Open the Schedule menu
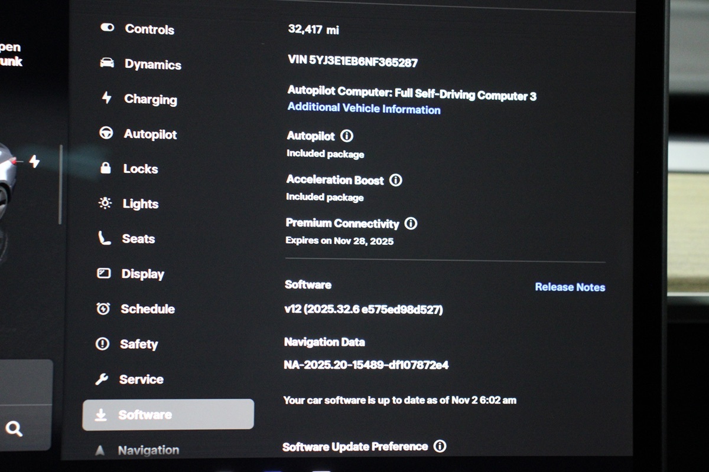Viewport: 709px width, 472px height. [x=147, y=309]
